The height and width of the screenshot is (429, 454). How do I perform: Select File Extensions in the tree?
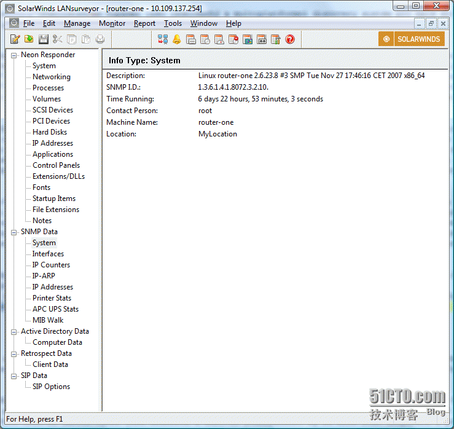click(x=56, y=210)
